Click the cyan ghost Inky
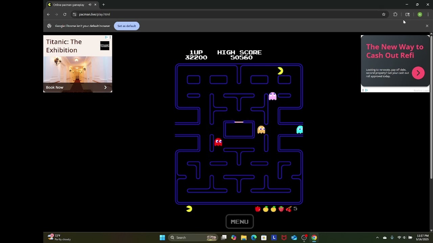 coord(300,130)
